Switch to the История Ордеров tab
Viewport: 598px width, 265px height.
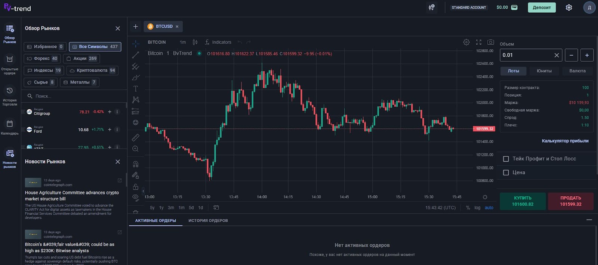tap(208, 221)
